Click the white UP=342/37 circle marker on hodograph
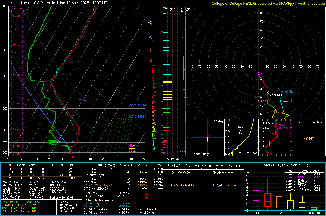Viewport: 326px width, 216px height. (x=268, y=92)
